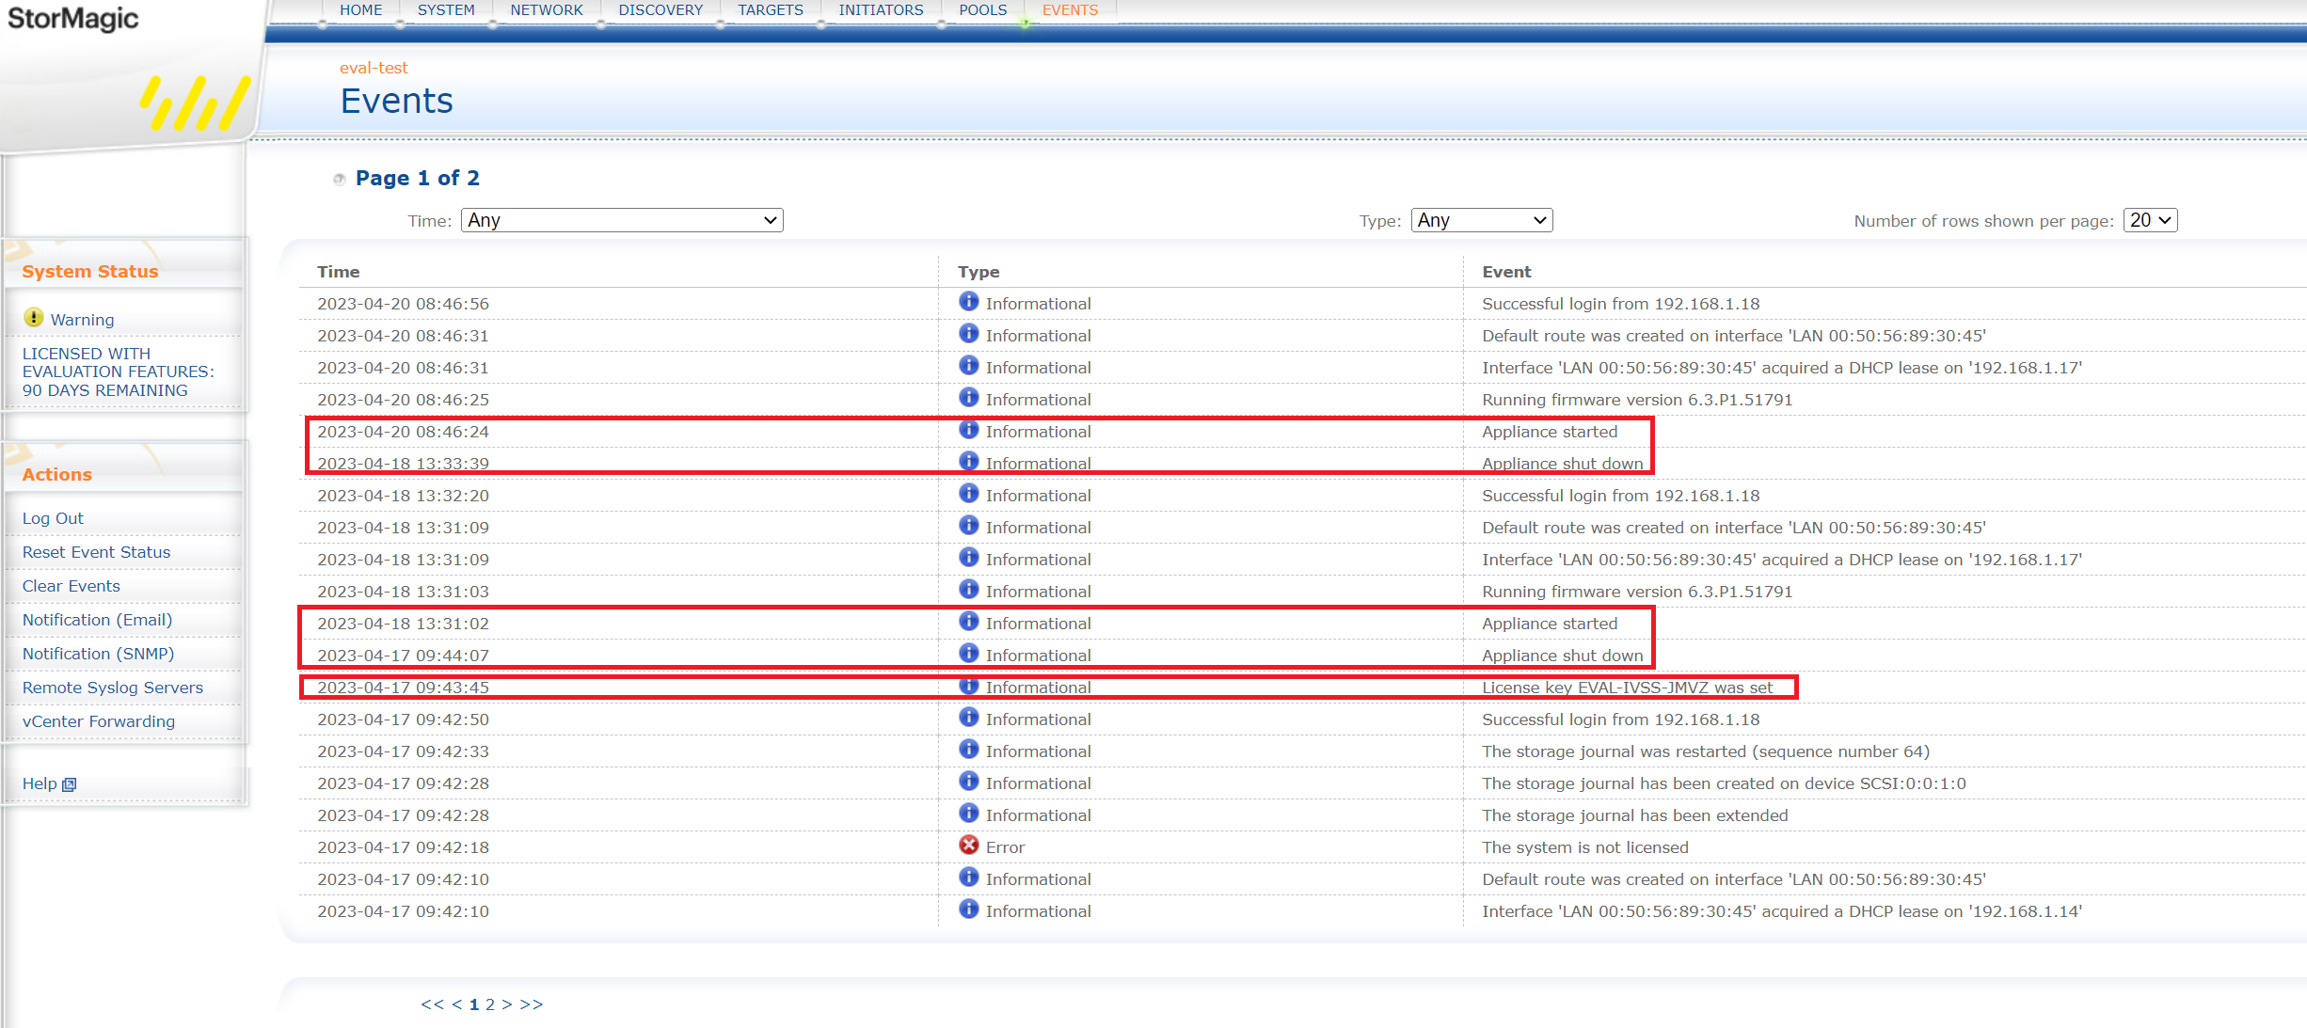Click the info icon for the 08:46:56 login event
2307x1028 pixels.
click(x=968, y=301)
